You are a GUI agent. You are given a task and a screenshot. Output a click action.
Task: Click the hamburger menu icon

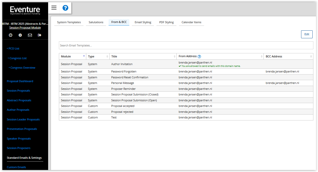54,8
